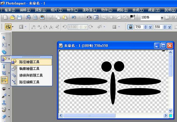177x122 pixels.
Task: Choose 輪廓繪圖工具 from flyout
Action: [31, 68]
